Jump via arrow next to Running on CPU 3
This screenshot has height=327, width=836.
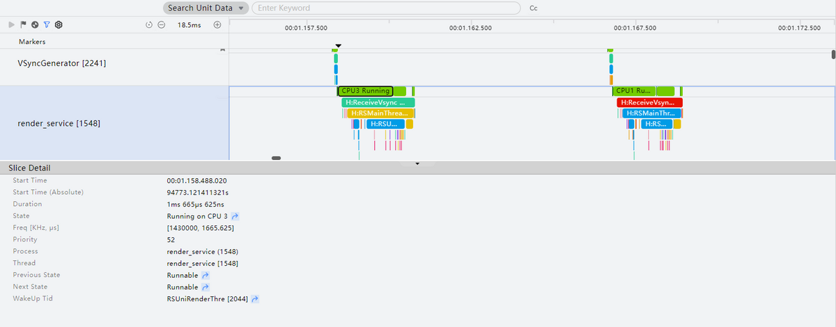click(235, 217)
